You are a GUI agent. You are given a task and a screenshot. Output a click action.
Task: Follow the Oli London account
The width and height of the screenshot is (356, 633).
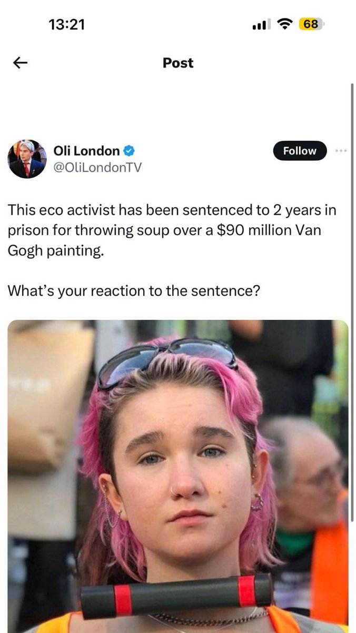(300, 151)
